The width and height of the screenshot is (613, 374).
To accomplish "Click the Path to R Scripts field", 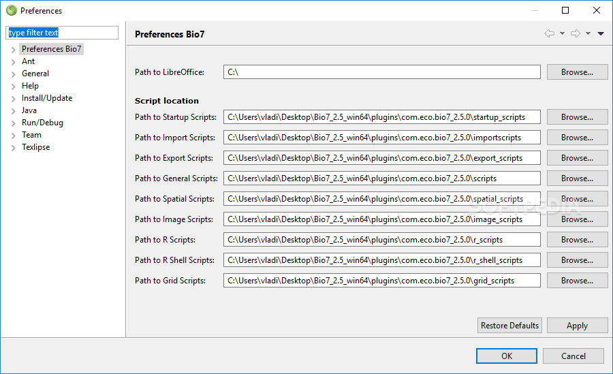I will pos(382,239).
